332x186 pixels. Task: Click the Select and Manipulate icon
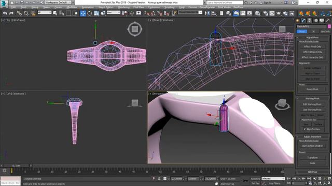(x=132, y=13)
